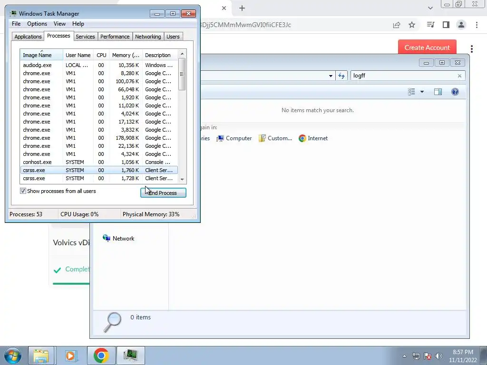The width and height of the screenshot is (487, 365).
Task: Click the Create Account button
Action: point(427,48)
